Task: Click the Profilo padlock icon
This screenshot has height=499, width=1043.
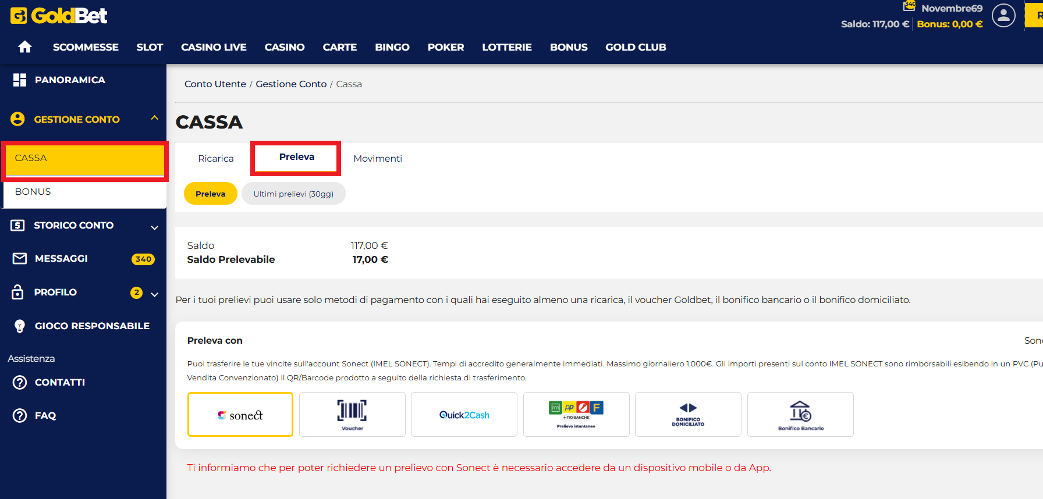Action: pyautogui.click(x=18, y=292)
